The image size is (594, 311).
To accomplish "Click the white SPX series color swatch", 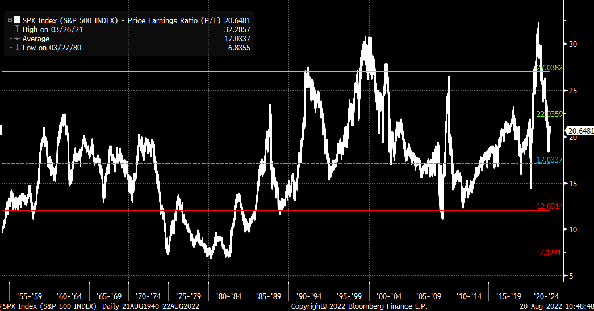I will [x=17, y=20].
